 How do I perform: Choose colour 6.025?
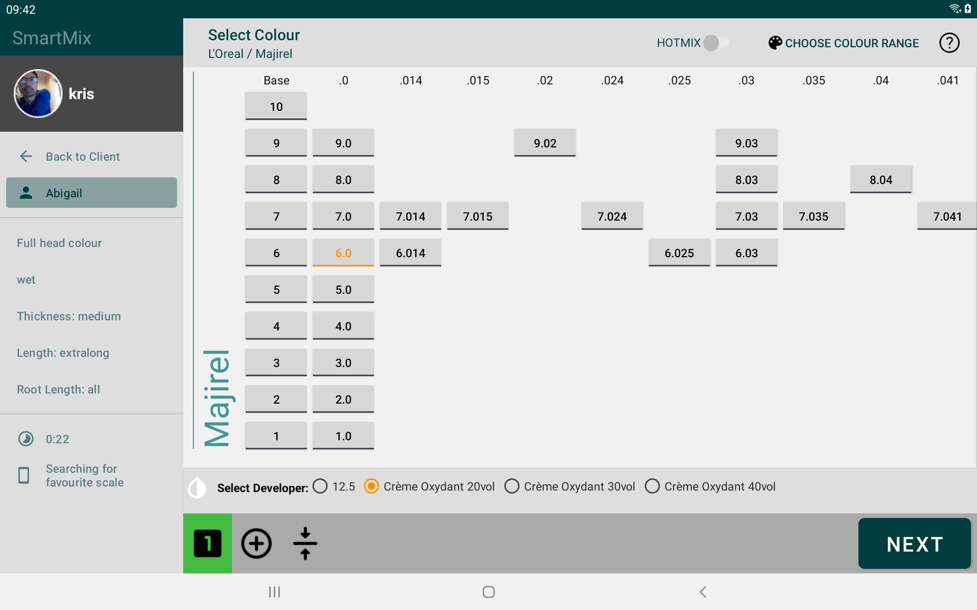[x=679, y=253]
